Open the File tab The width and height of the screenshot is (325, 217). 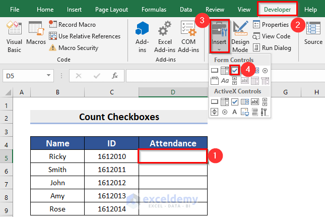tap(15, 10)
